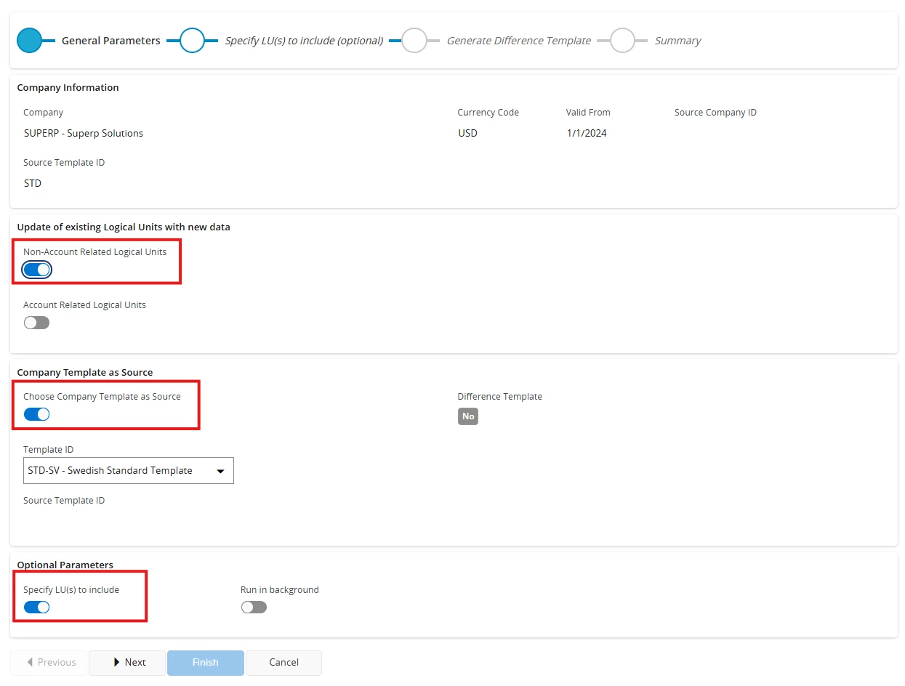
Task: Go to the Summary step label
Action: 678,41
